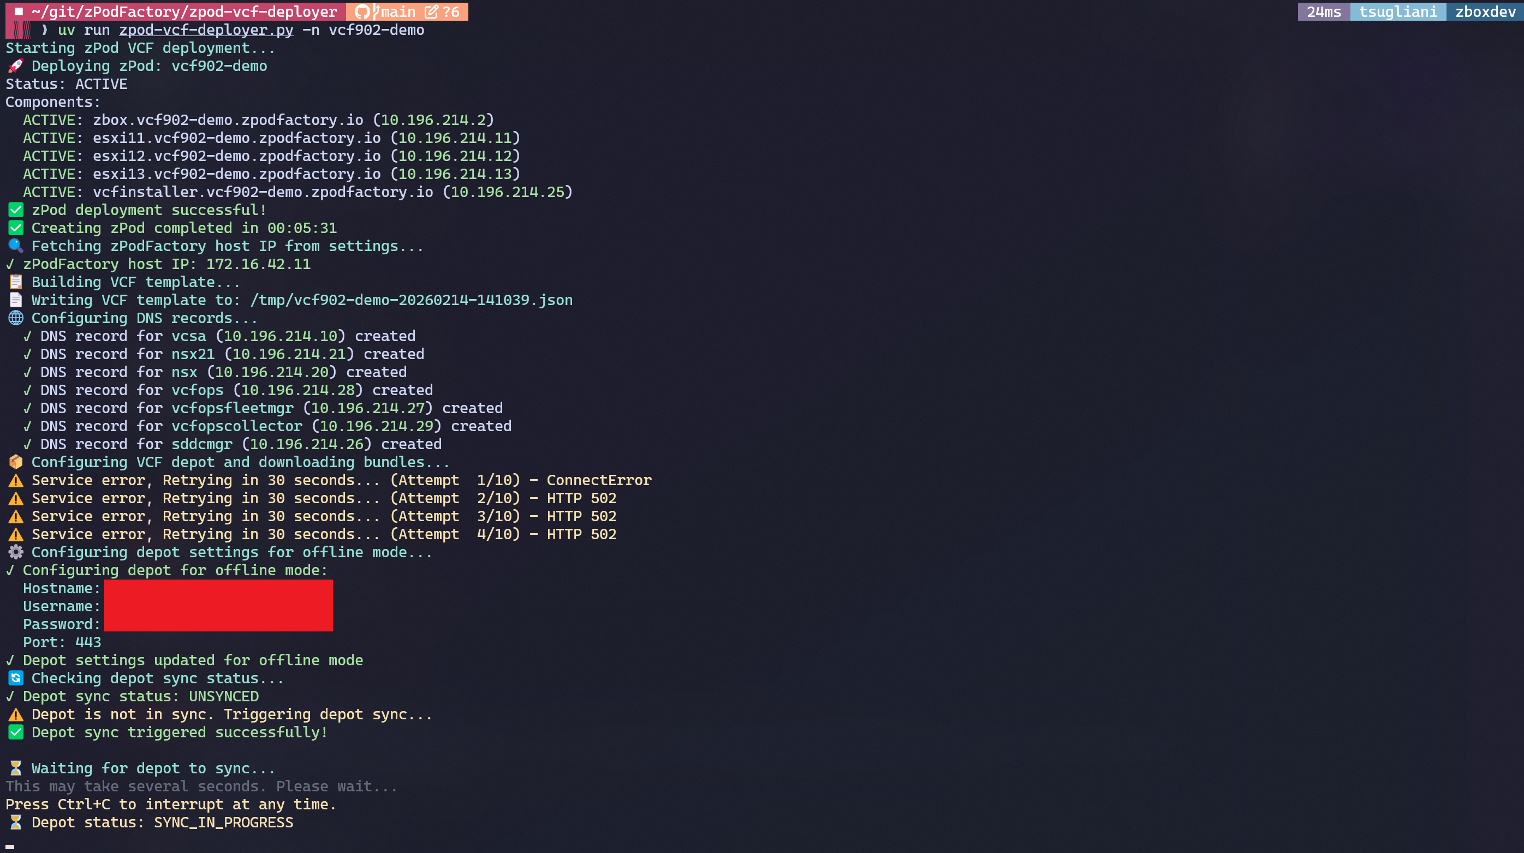Click the IP 10.196.214.10 for vcsa
This screenshot has height=853, width=1524.
pos(281,336)
